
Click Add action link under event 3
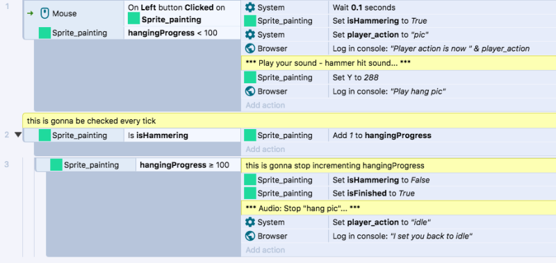point(265,250)
